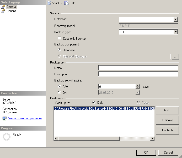Click the Remove button
Image resolution: width=182 pixels, height=158 pixels.
click(168, 120)
